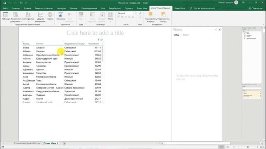Viewport: 266px width, 149px height.
Task: Select the cell 'Краснодарский край' in the table
Action: click(x=47, y=59)
